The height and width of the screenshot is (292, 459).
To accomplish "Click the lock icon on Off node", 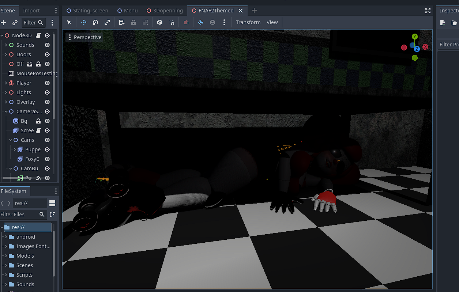I will tap(38, 64).
